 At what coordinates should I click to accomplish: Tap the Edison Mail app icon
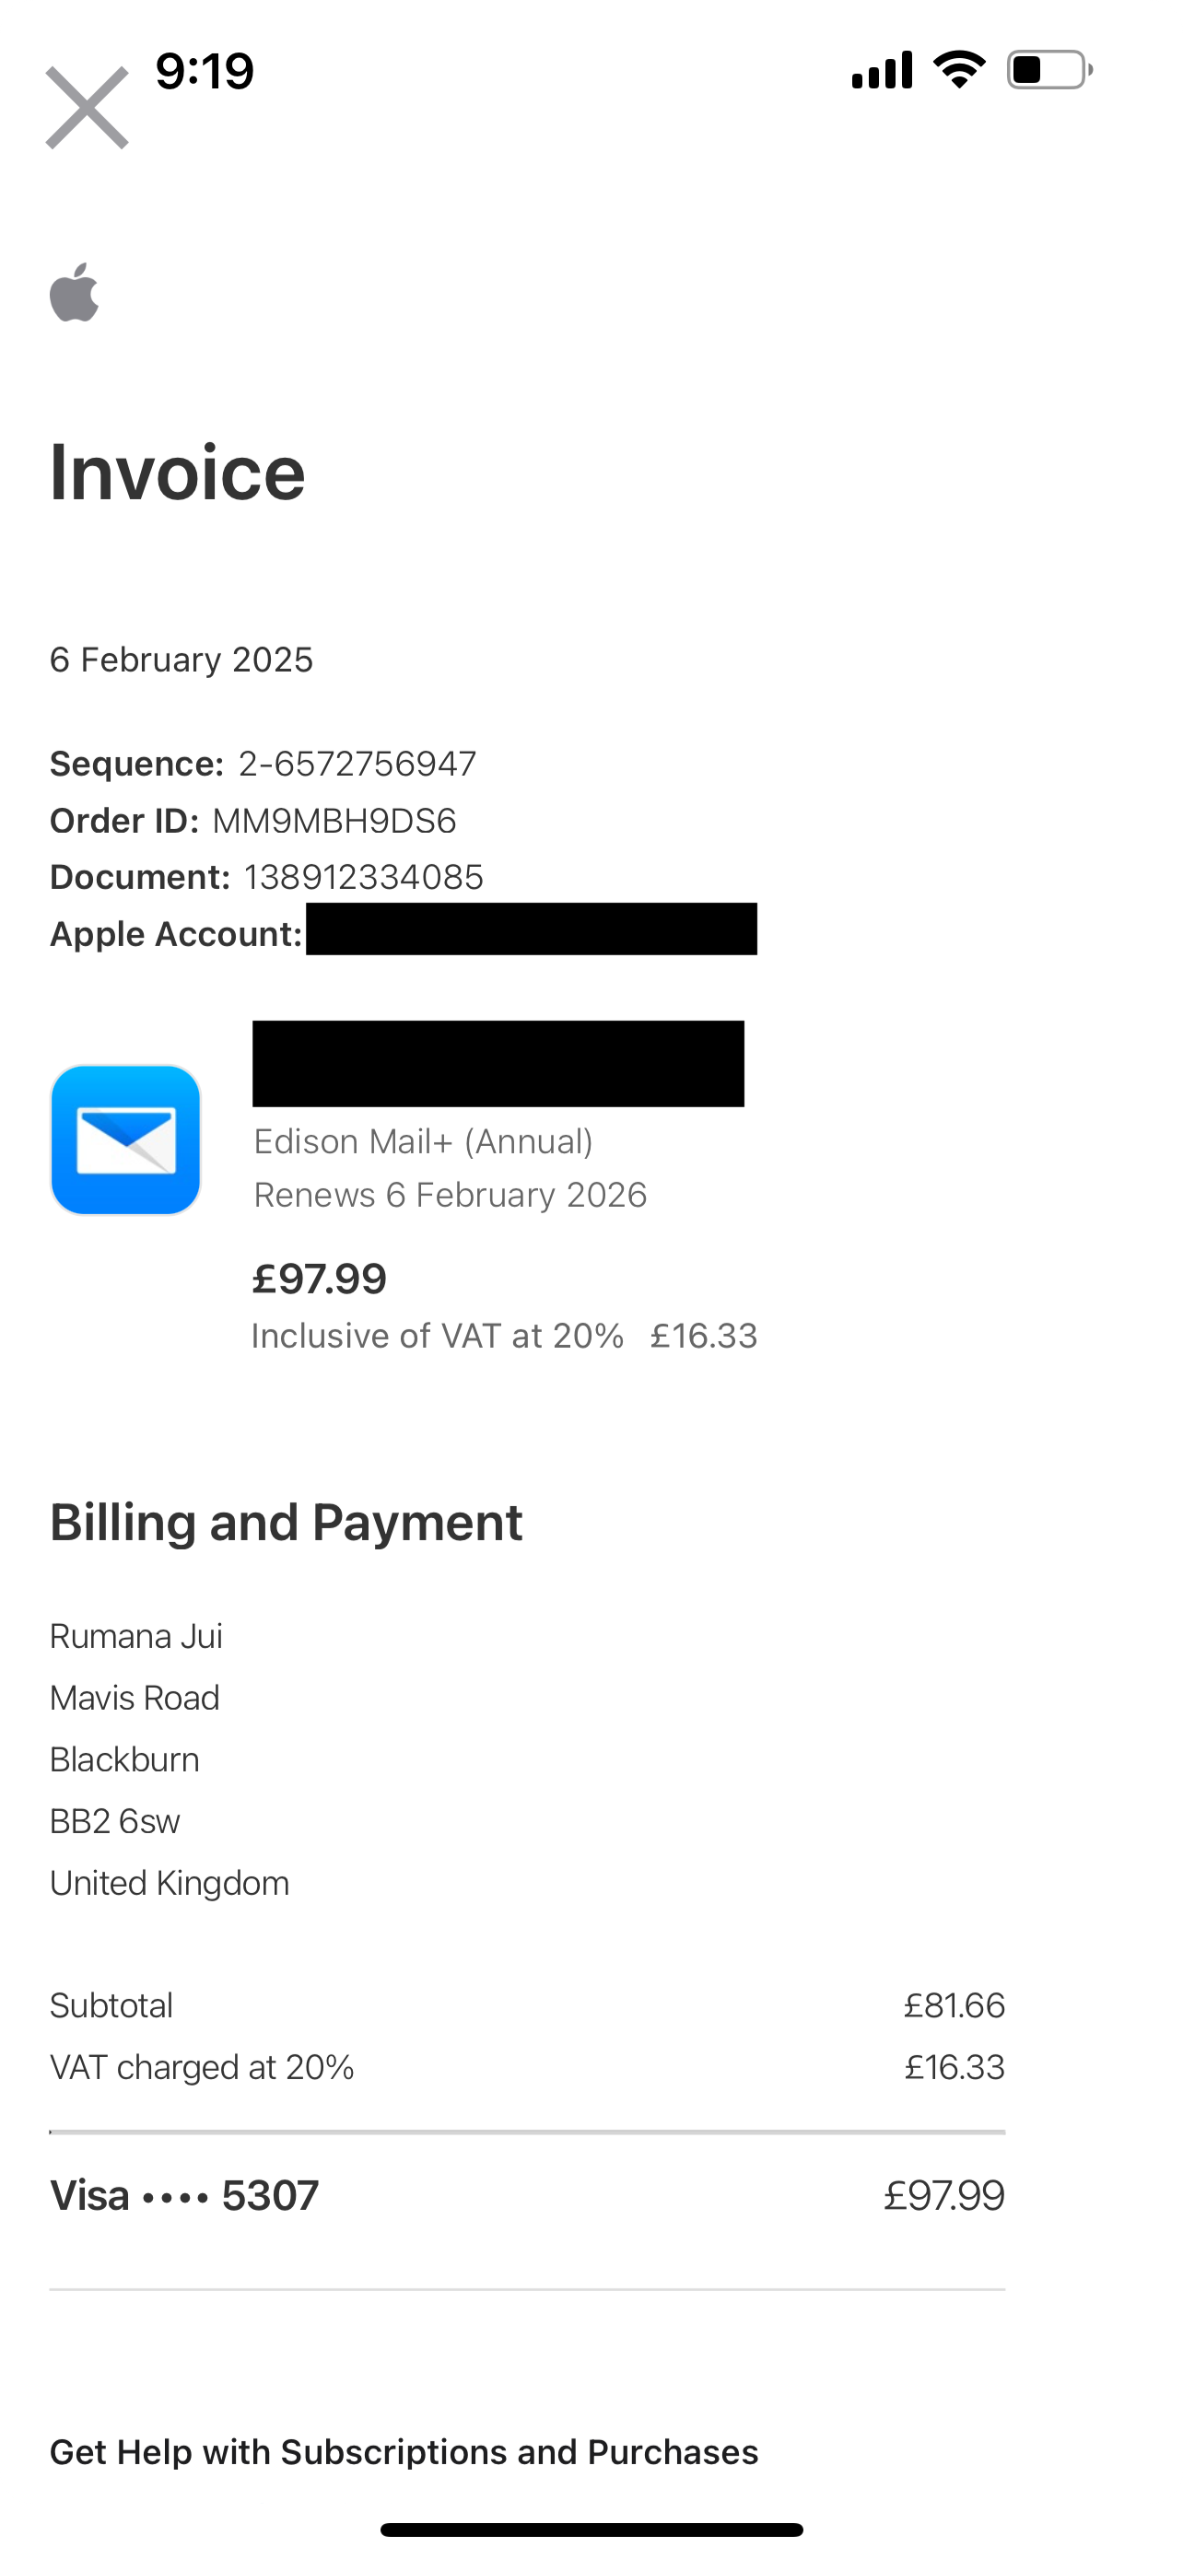[x=125, y=1139]
